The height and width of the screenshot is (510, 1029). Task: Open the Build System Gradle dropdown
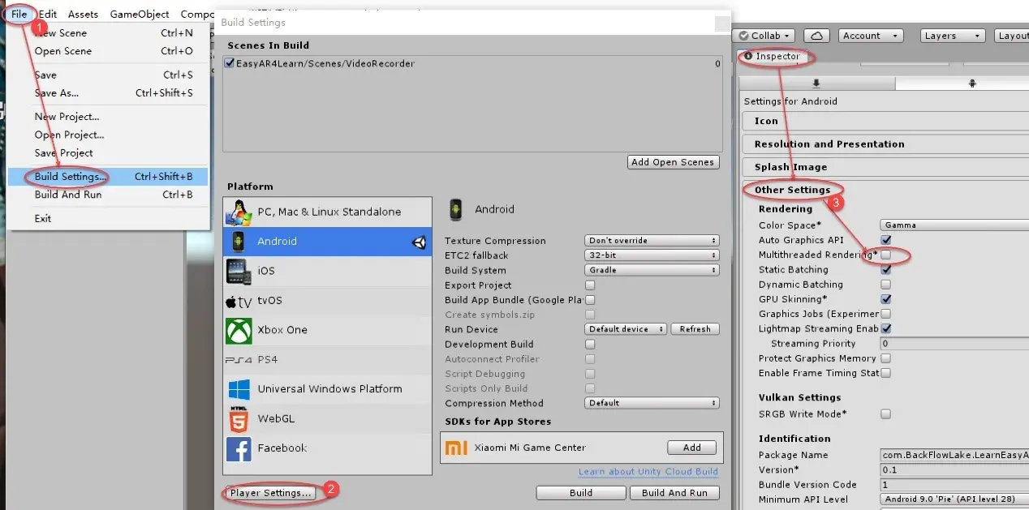click(652, 270)
